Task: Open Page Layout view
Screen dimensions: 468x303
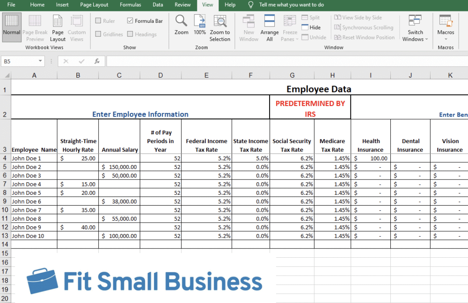Action: point(58,28)
